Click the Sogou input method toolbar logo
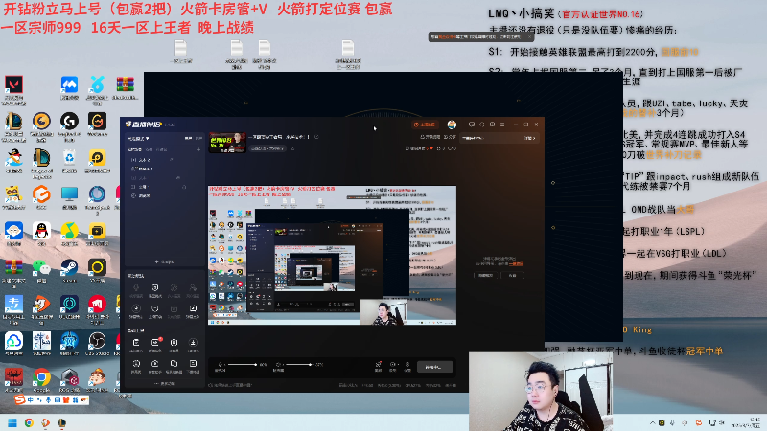 19,399
